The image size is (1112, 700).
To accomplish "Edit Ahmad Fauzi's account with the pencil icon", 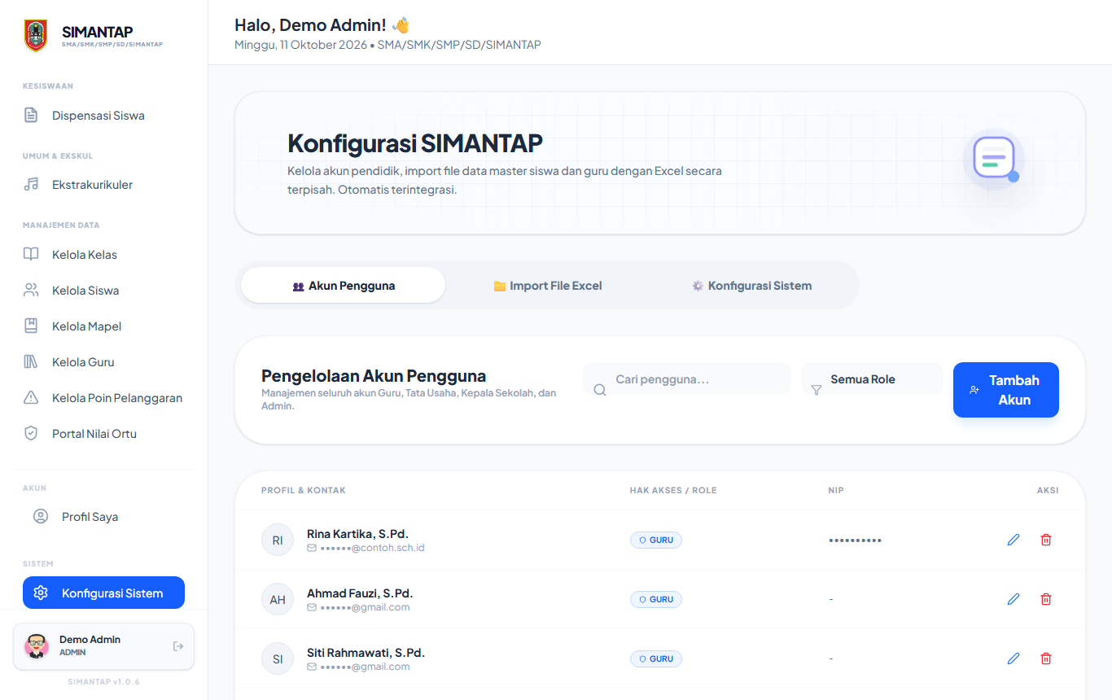I will [1013, 599].
